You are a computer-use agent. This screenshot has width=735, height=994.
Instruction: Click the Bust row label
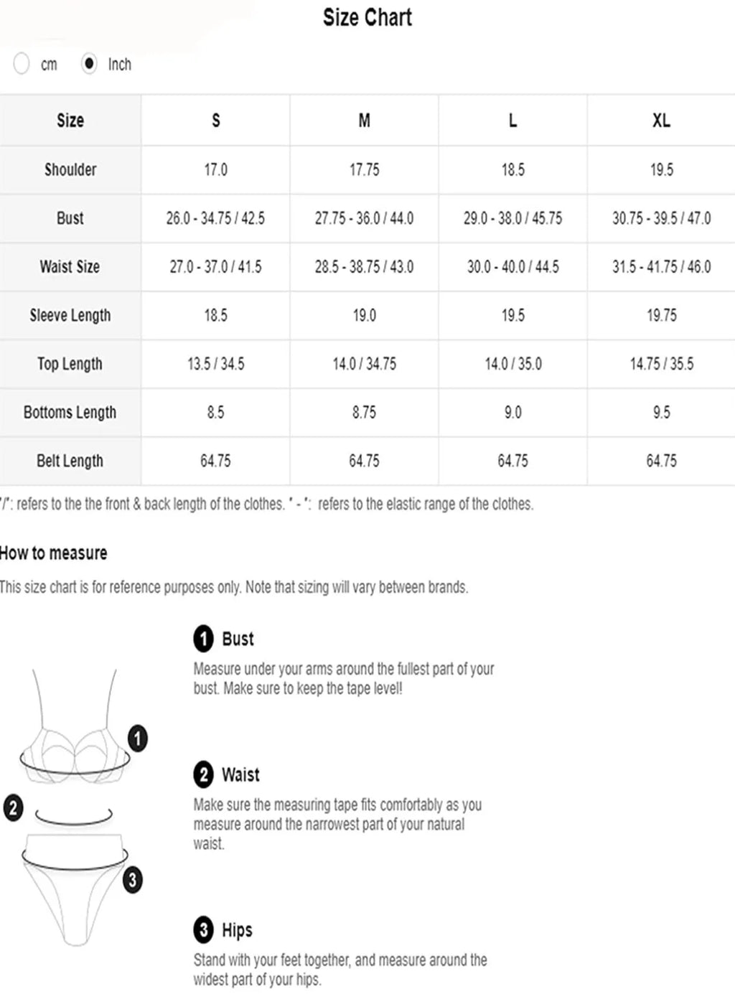(70, 218)
